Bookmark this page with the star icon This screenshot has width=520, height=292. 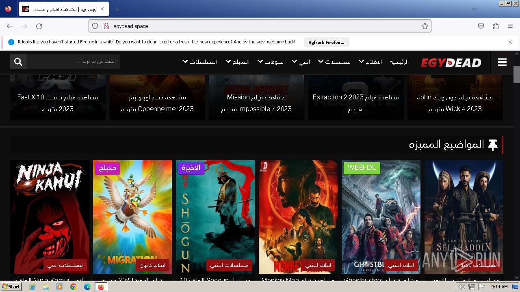425,26
